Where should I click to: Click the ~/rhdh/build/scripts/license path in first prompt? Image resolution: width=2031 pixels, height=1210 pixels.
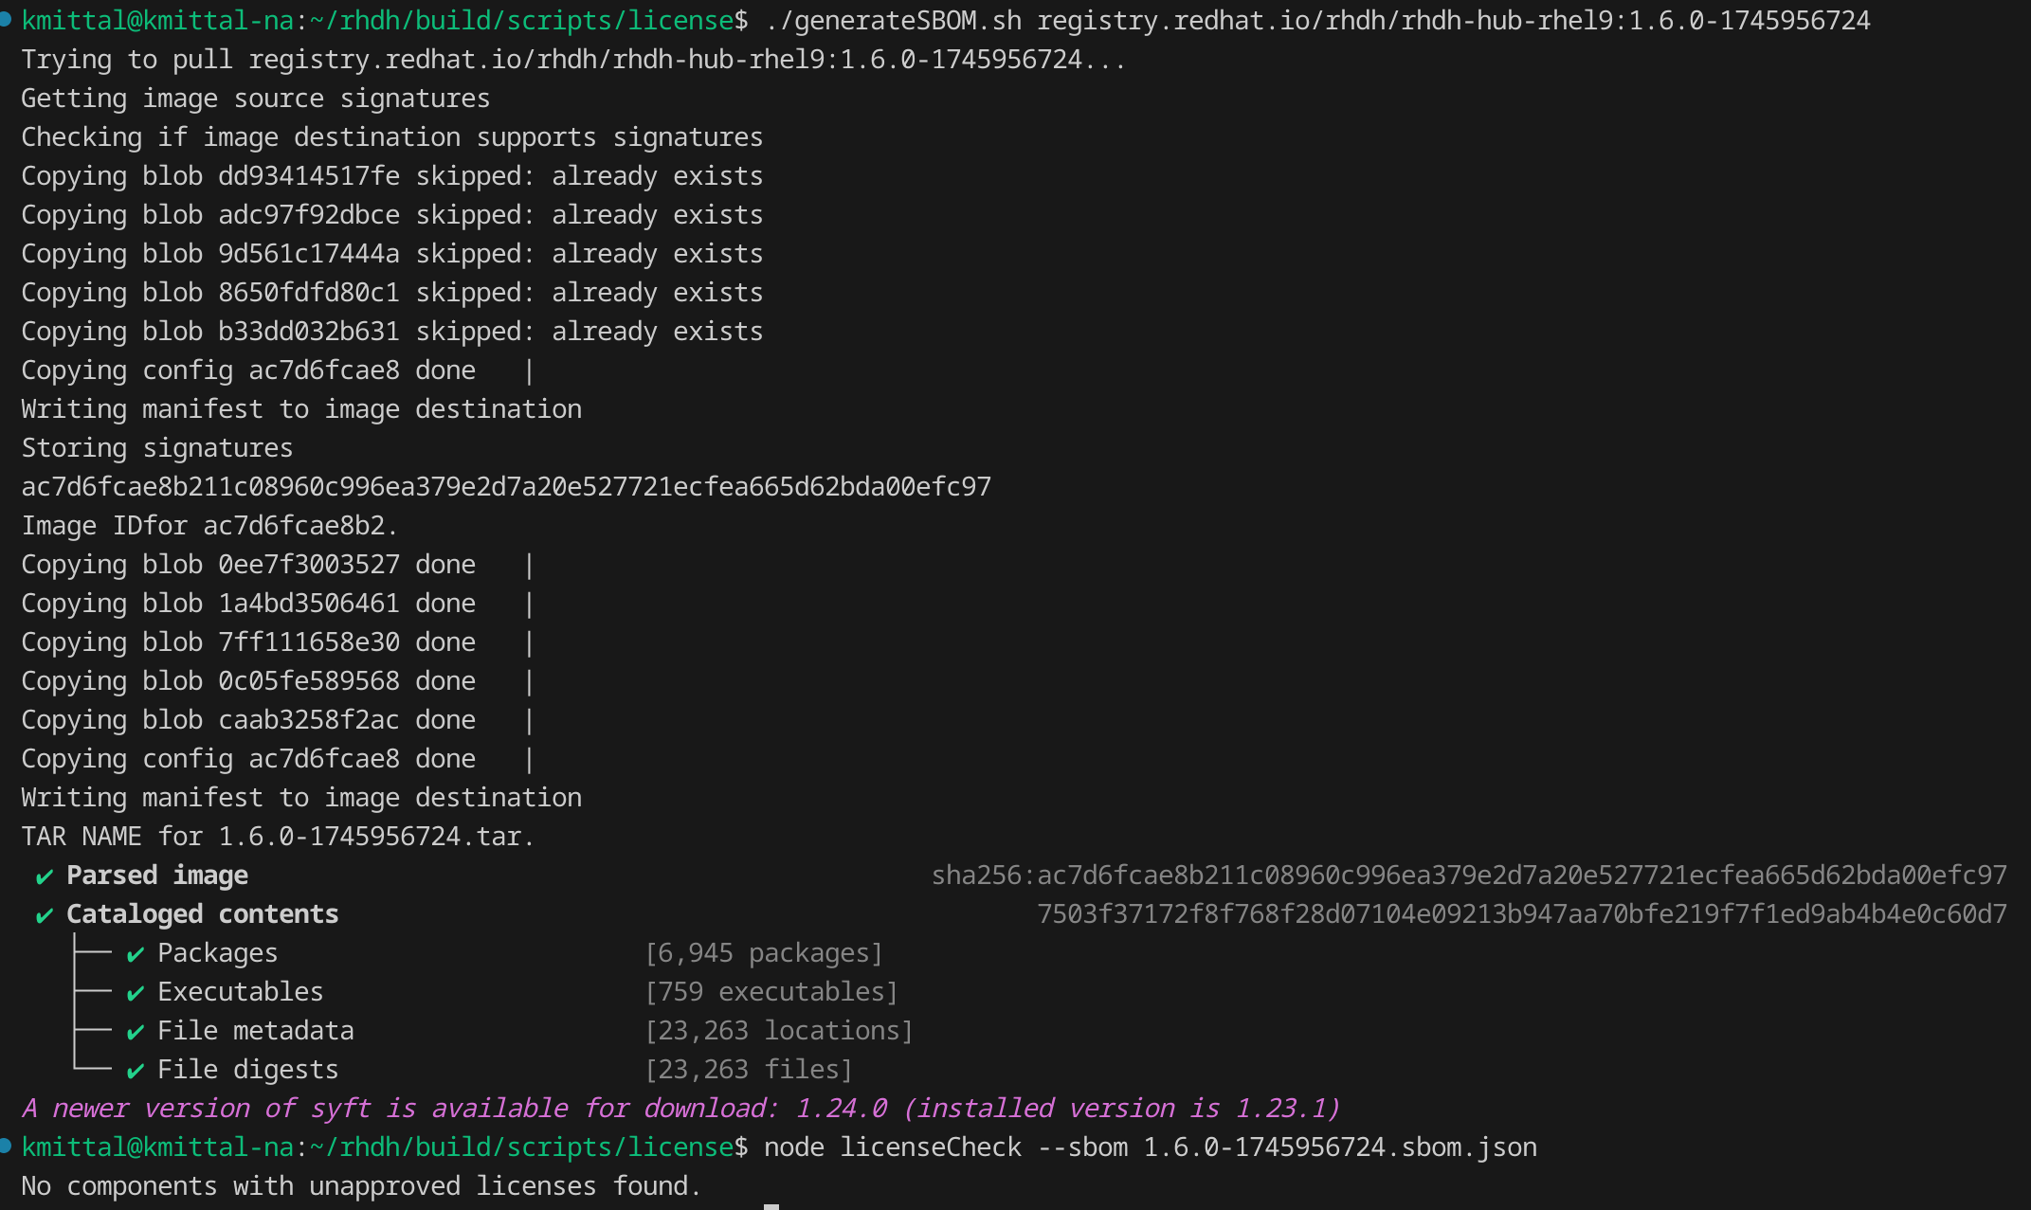[520, 21]
